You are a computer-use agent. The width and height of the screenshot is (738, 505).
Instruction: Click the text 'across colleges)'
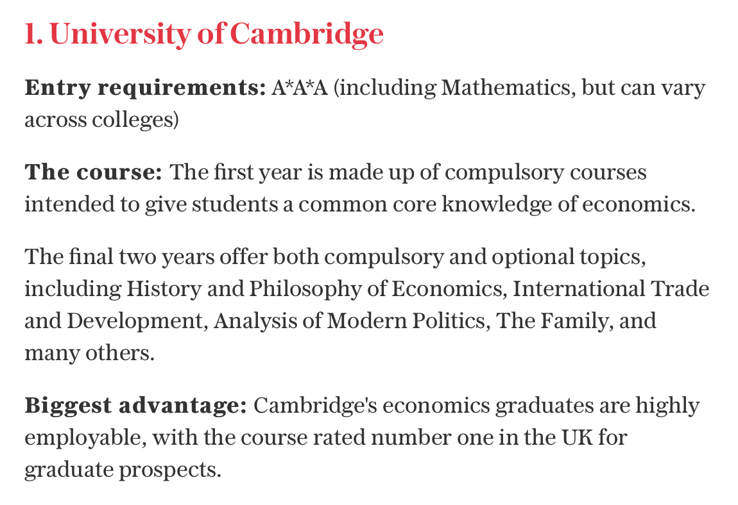click(101, 119)
